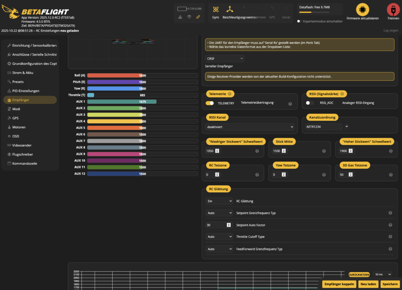Image resolution: width=402 pixels, height=290 pixels.
Task: Expand the RSSI Kanal deaktiviert dropdown
Action: [250, 127]
